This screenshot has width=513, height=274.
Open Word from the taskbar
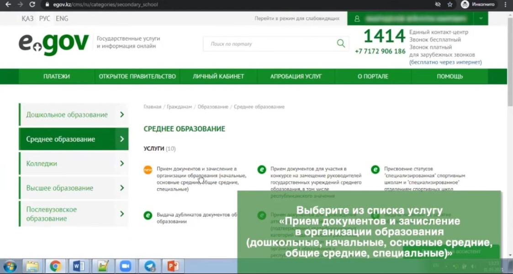[79, 266]
